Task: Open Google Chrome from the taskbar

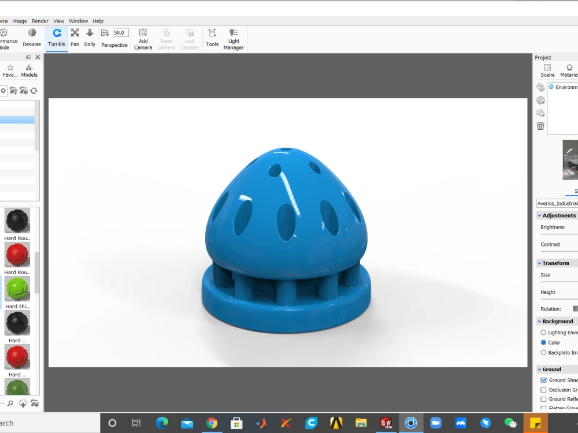Action: (212, 423)
